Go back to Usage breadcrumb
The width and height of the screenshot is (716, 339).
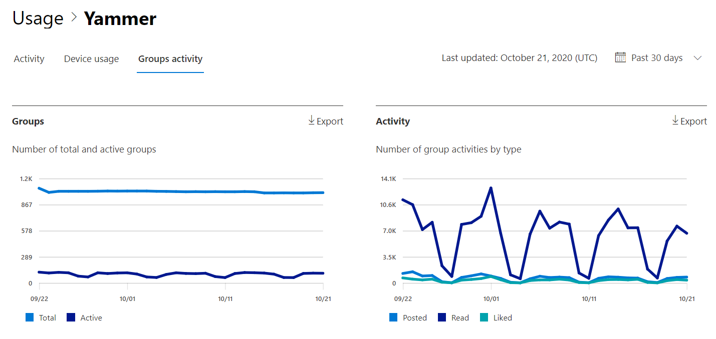coord(38,18)
